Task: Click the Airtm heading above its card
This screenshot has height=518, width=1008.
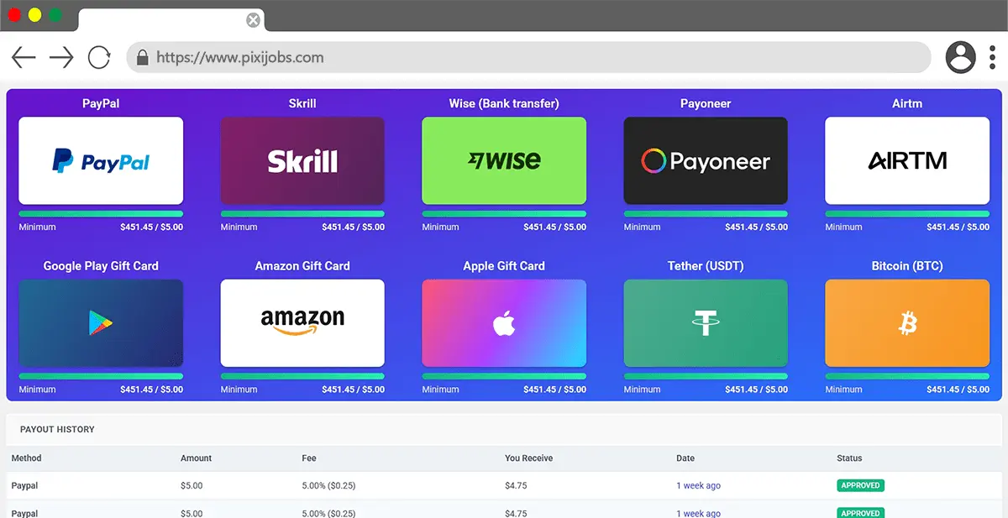Action: click(907, 103)
